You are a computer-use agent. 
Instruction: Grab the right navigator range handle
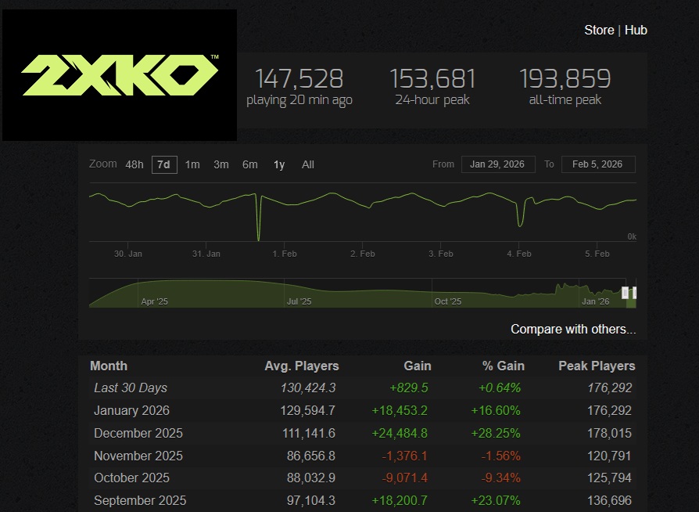pos(634,293)
